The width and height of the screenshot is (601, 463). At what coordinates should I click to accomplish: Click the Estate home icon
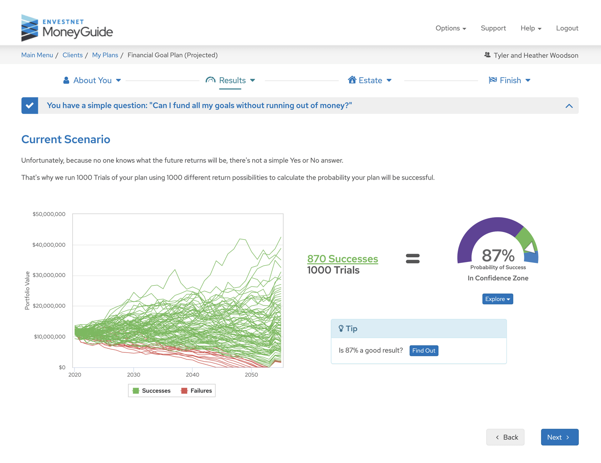click(x=351, y=80)
